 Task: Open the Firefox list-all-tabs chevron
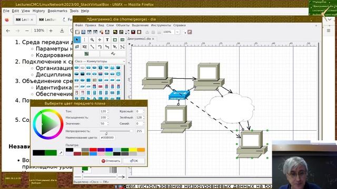(329, 19)
